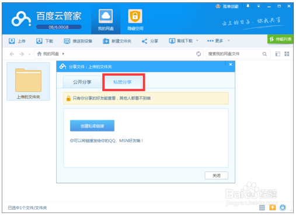
Task: Click the blue round icon in status bar
Action: tap(283, 208)
